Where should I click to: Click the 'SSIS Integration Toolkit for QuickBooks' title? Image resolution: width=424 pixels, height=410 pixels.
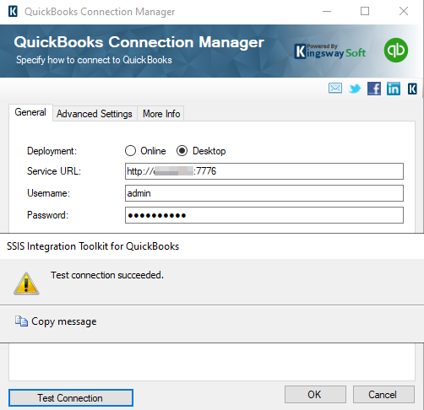tap(93, 246)
